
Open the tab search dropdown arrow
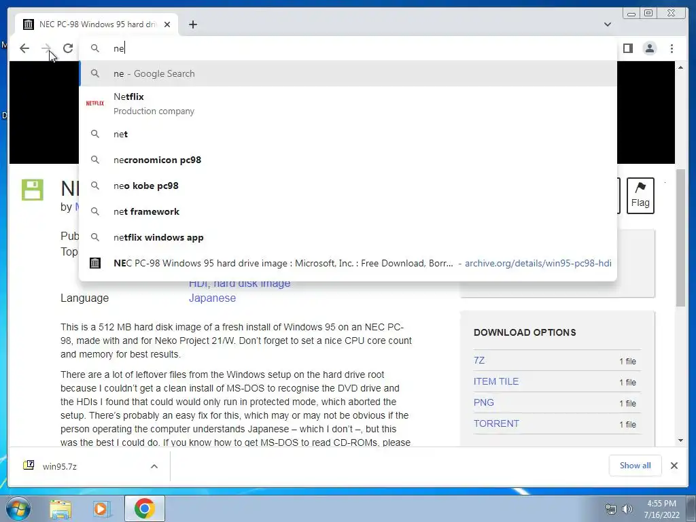pyautogui.click(x=608, y=24)
